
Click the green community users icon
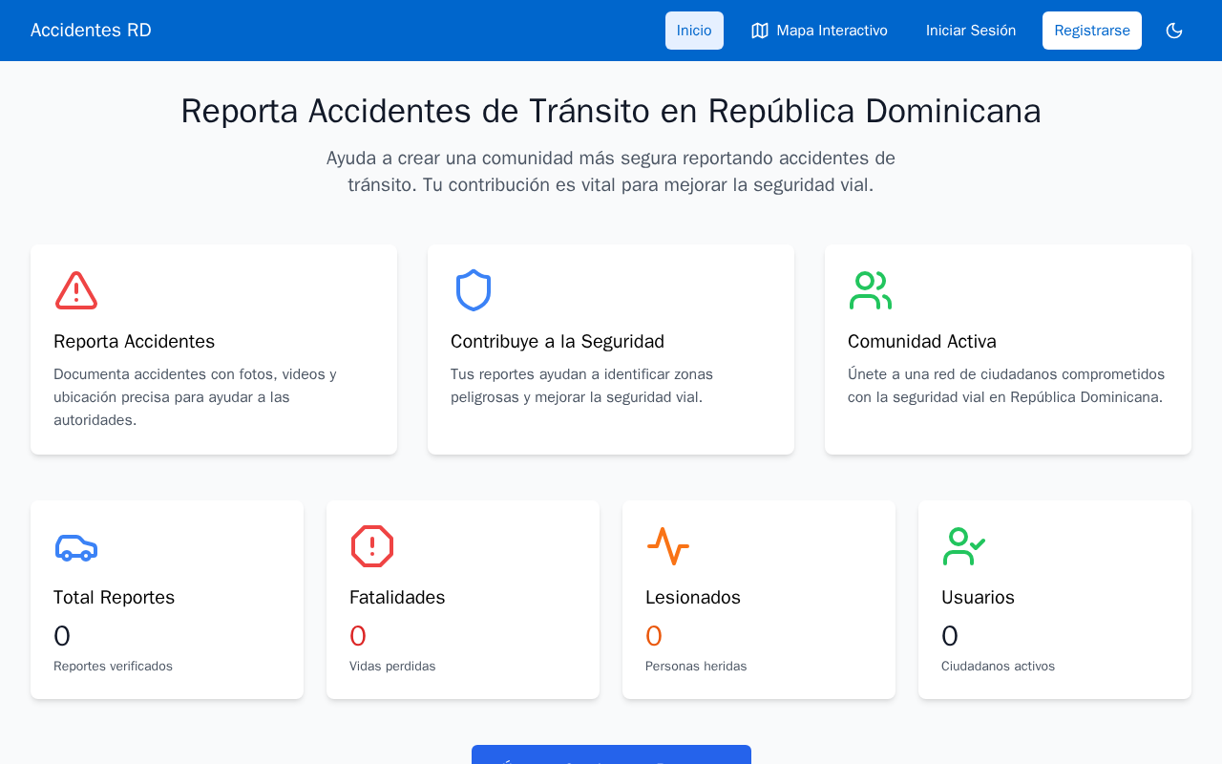coord(871,290)
